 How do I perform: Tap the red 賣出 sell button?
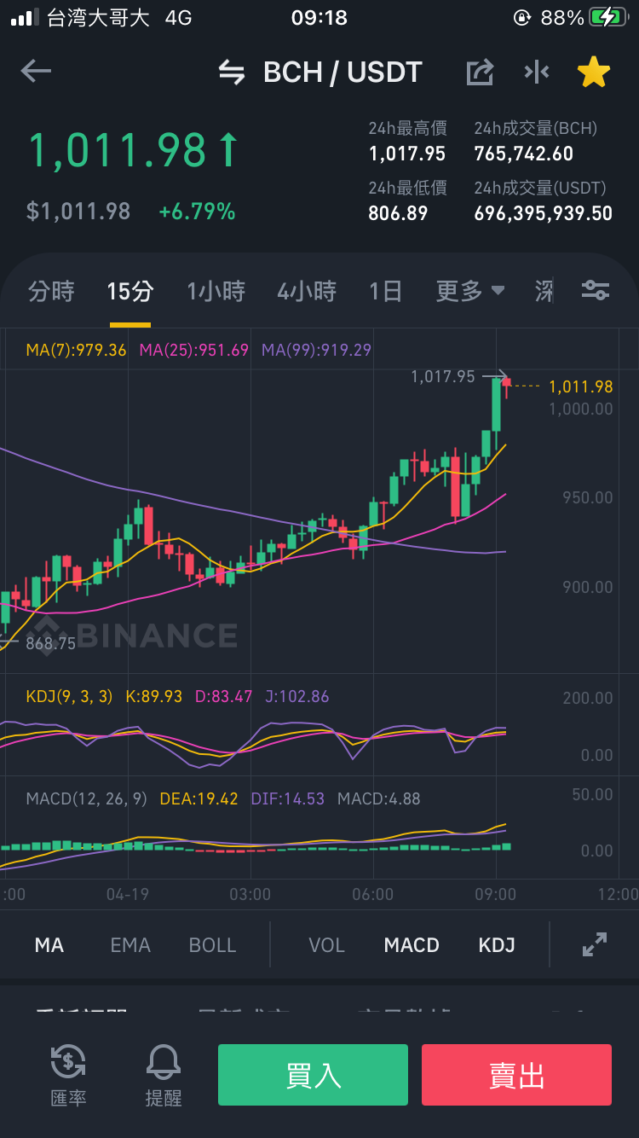[x=516, y=1075]
